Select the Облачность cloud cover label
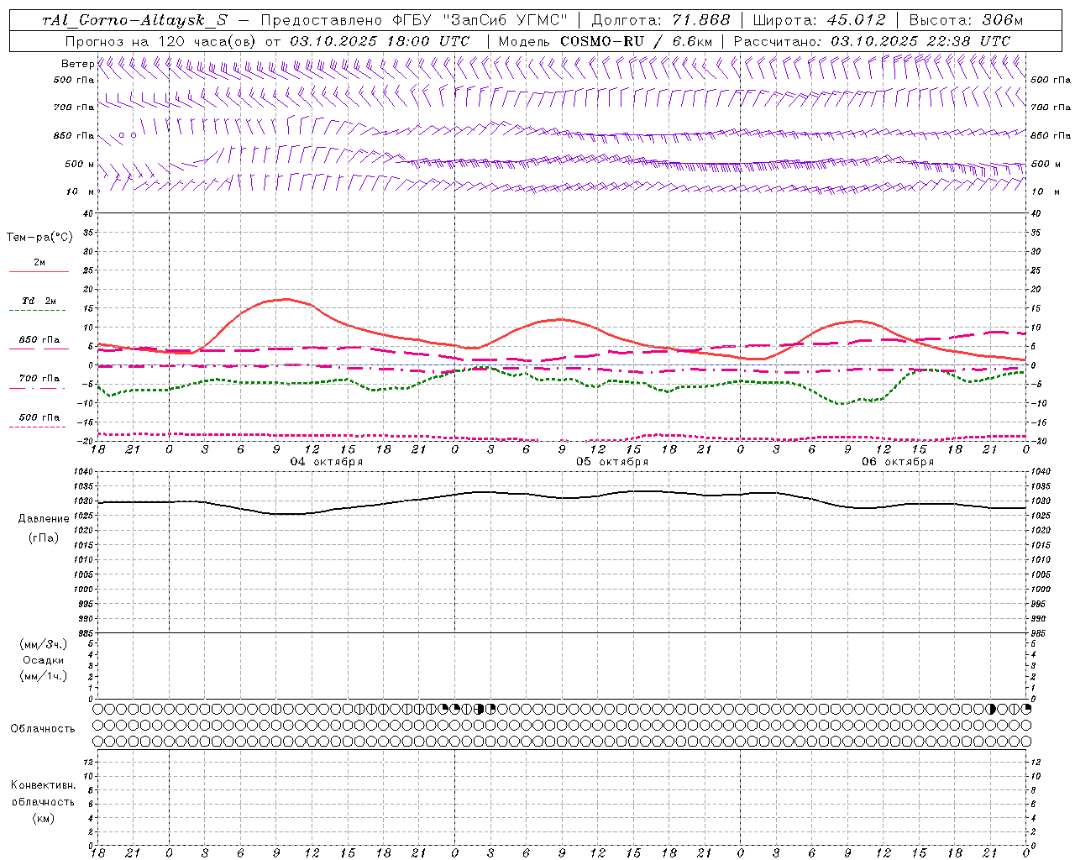 point(43,728)
